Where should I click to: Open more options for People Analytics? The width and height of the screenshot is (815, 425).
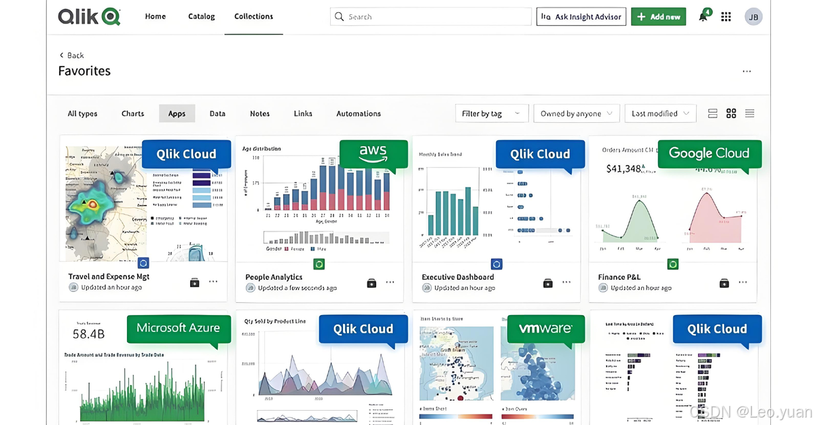click(390, 282)
